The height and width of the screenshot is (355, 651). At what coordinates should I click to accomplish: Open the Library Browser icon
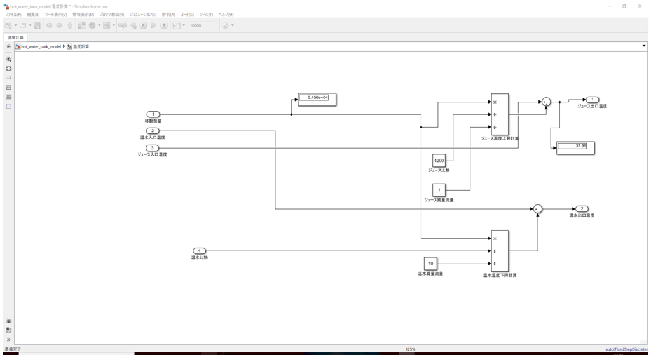point(81,25)
